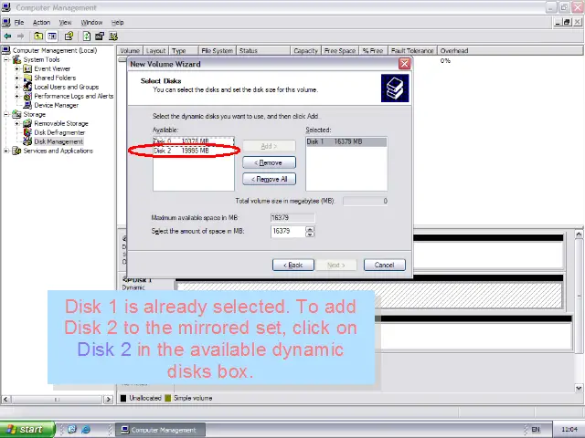Click the Services and Applications icon
585x438 pixels.
pos(16,151)
